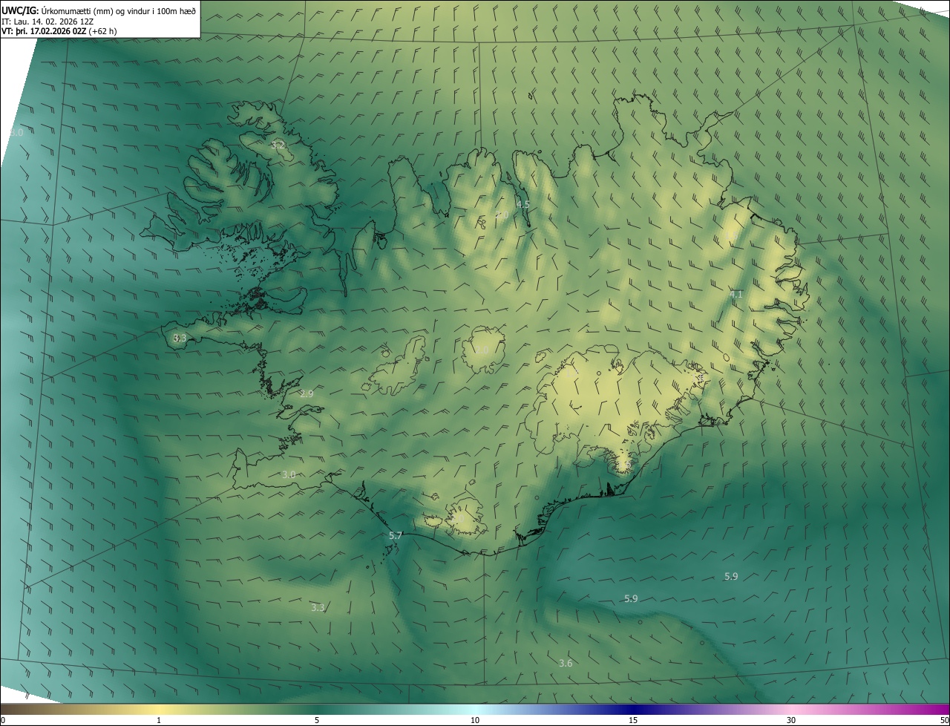Viewport: 950px width, 726px height.
Task: Click the 3.2 value in the Westfjords
Action: pyautogui.click(x=278, y=145)
